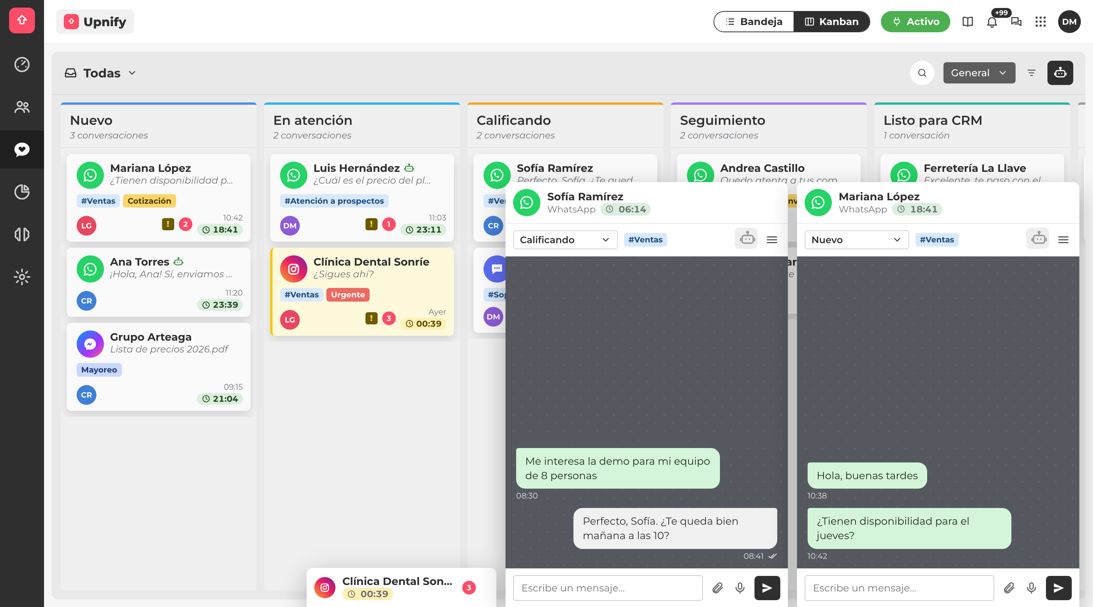Click the bot icon in Mariana López chat
The width and height of the screenshot is (1093, 607).
(1038, 239)
